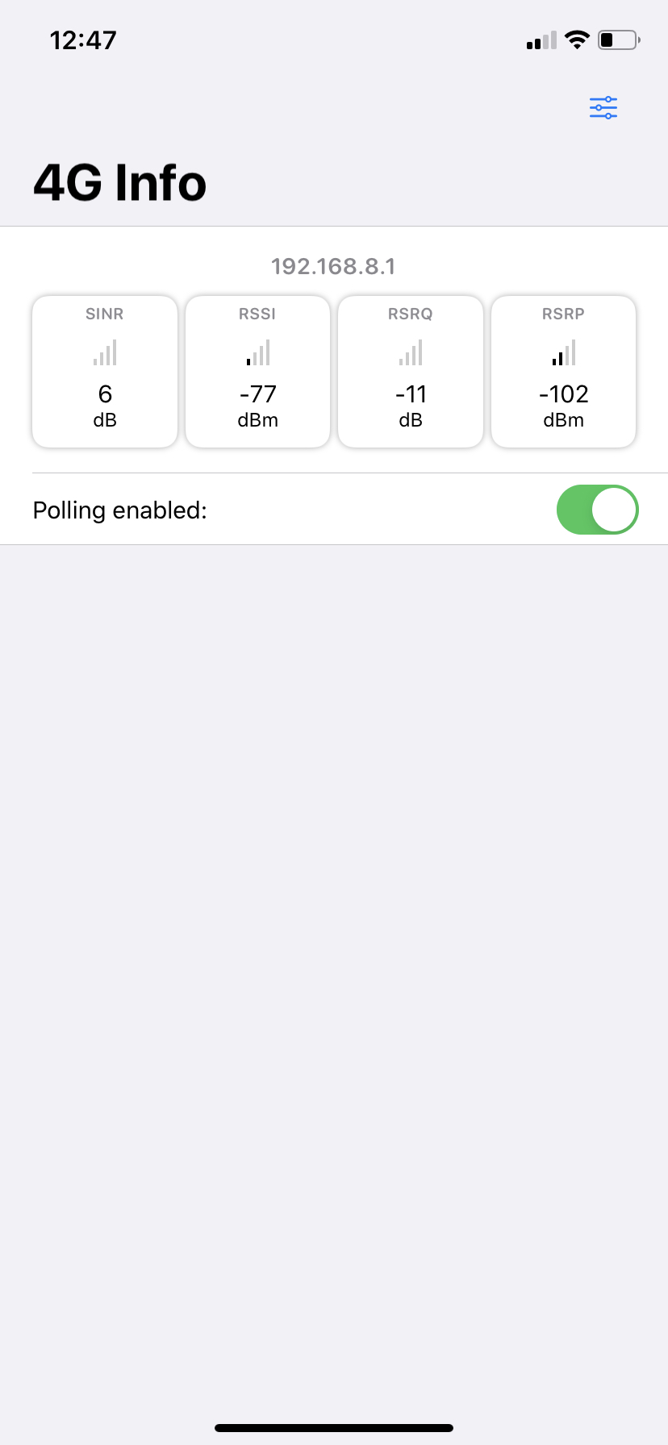
Task: Disable the Polling enabled switch
Action: [x=597, y=510]
